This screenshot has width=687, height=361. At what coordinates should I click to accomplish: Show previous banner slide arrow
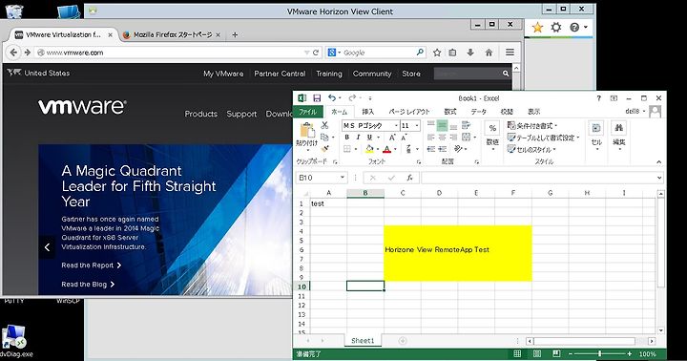coord(47,247)
